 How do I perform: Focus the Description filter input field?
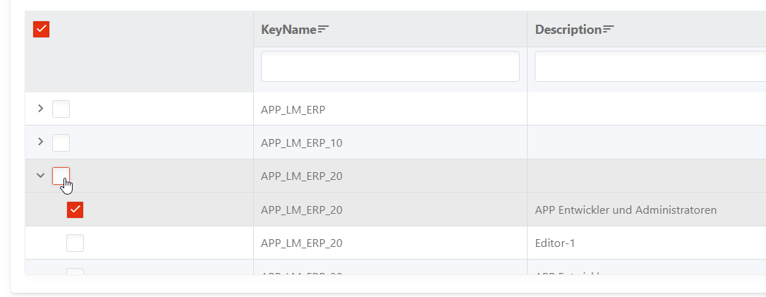(x=650, y=66)
